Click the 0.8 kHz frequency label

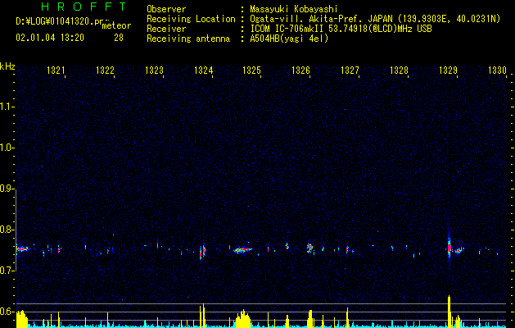pos(6,230)
